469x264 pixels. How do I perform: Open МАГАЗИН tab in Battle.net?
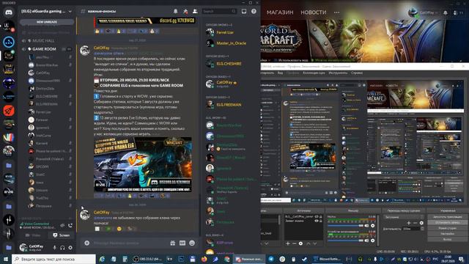coord(280,12)
